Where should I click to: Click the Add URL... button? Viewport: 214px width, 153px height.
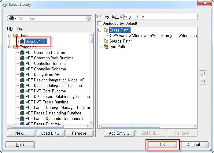pyautogui.click(x=150, y=133)
